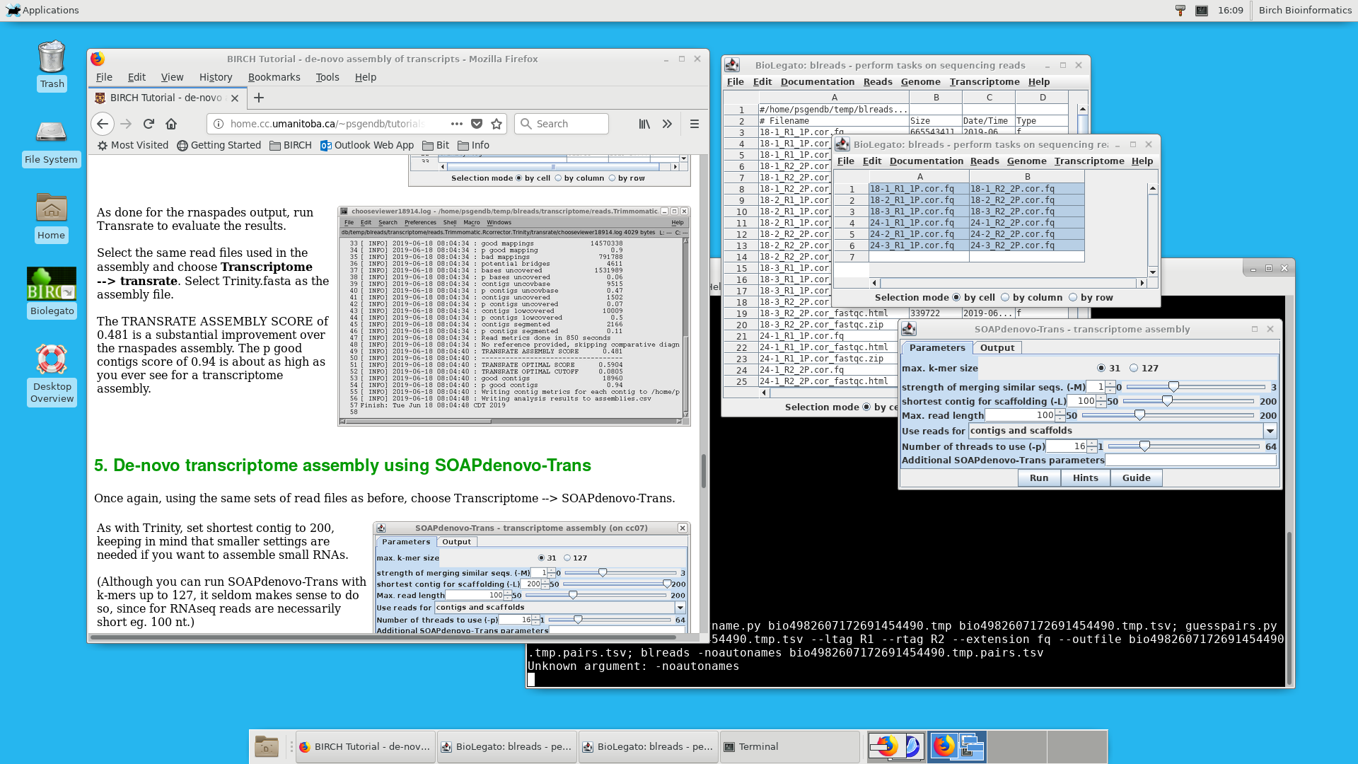The height and width of the screenshot is (764, 1358).
Task: Click Additional SOAPdenovo-Trans parameters field
Action: [x=1190, y=461]
